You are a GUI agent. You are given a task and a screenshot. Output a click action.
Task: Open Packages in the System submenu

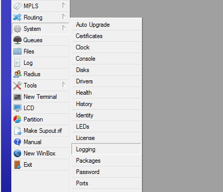106,161
